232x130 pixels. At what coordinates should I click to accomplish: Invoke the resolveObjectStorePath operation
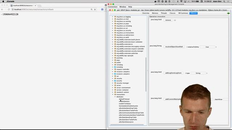pyautogui.click(x=174, y=47)
